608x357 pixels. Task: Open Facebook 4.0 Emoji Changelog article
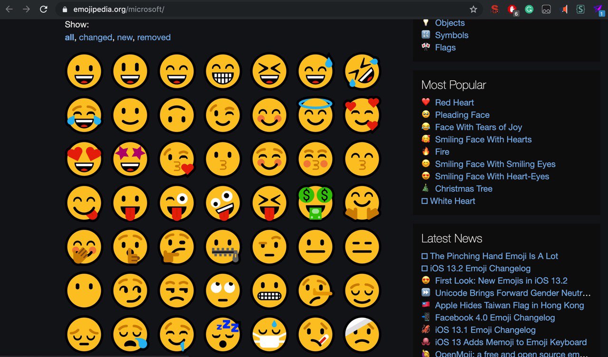(x=495, y=318)
